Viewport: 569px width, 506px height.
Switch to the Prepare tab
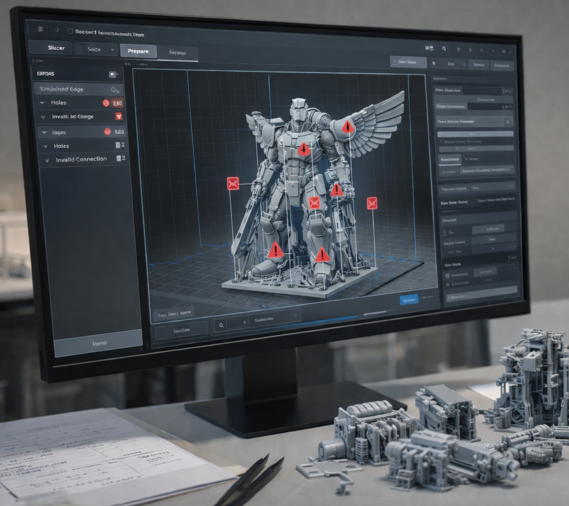click(138, 51)
